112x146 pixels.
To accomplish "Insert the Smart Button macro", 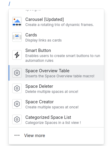I will (56, 55).
